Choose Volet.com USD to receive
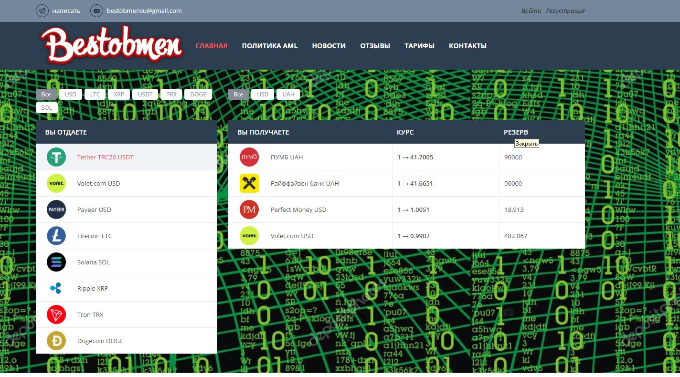The width and height of the screenshot is (680, 377). point(406,236)
